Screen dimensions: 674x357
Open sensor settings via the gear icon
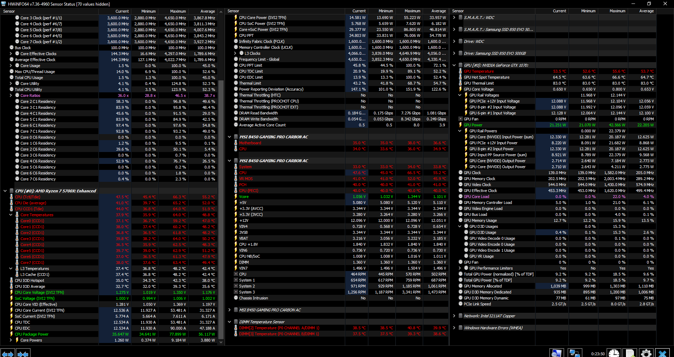(x=646, y=353)
